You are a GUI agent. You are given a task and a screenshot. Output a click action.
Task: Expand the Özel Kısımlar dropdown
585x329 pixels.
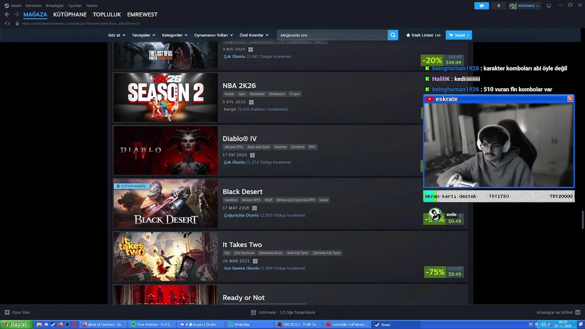click(254, 35)
